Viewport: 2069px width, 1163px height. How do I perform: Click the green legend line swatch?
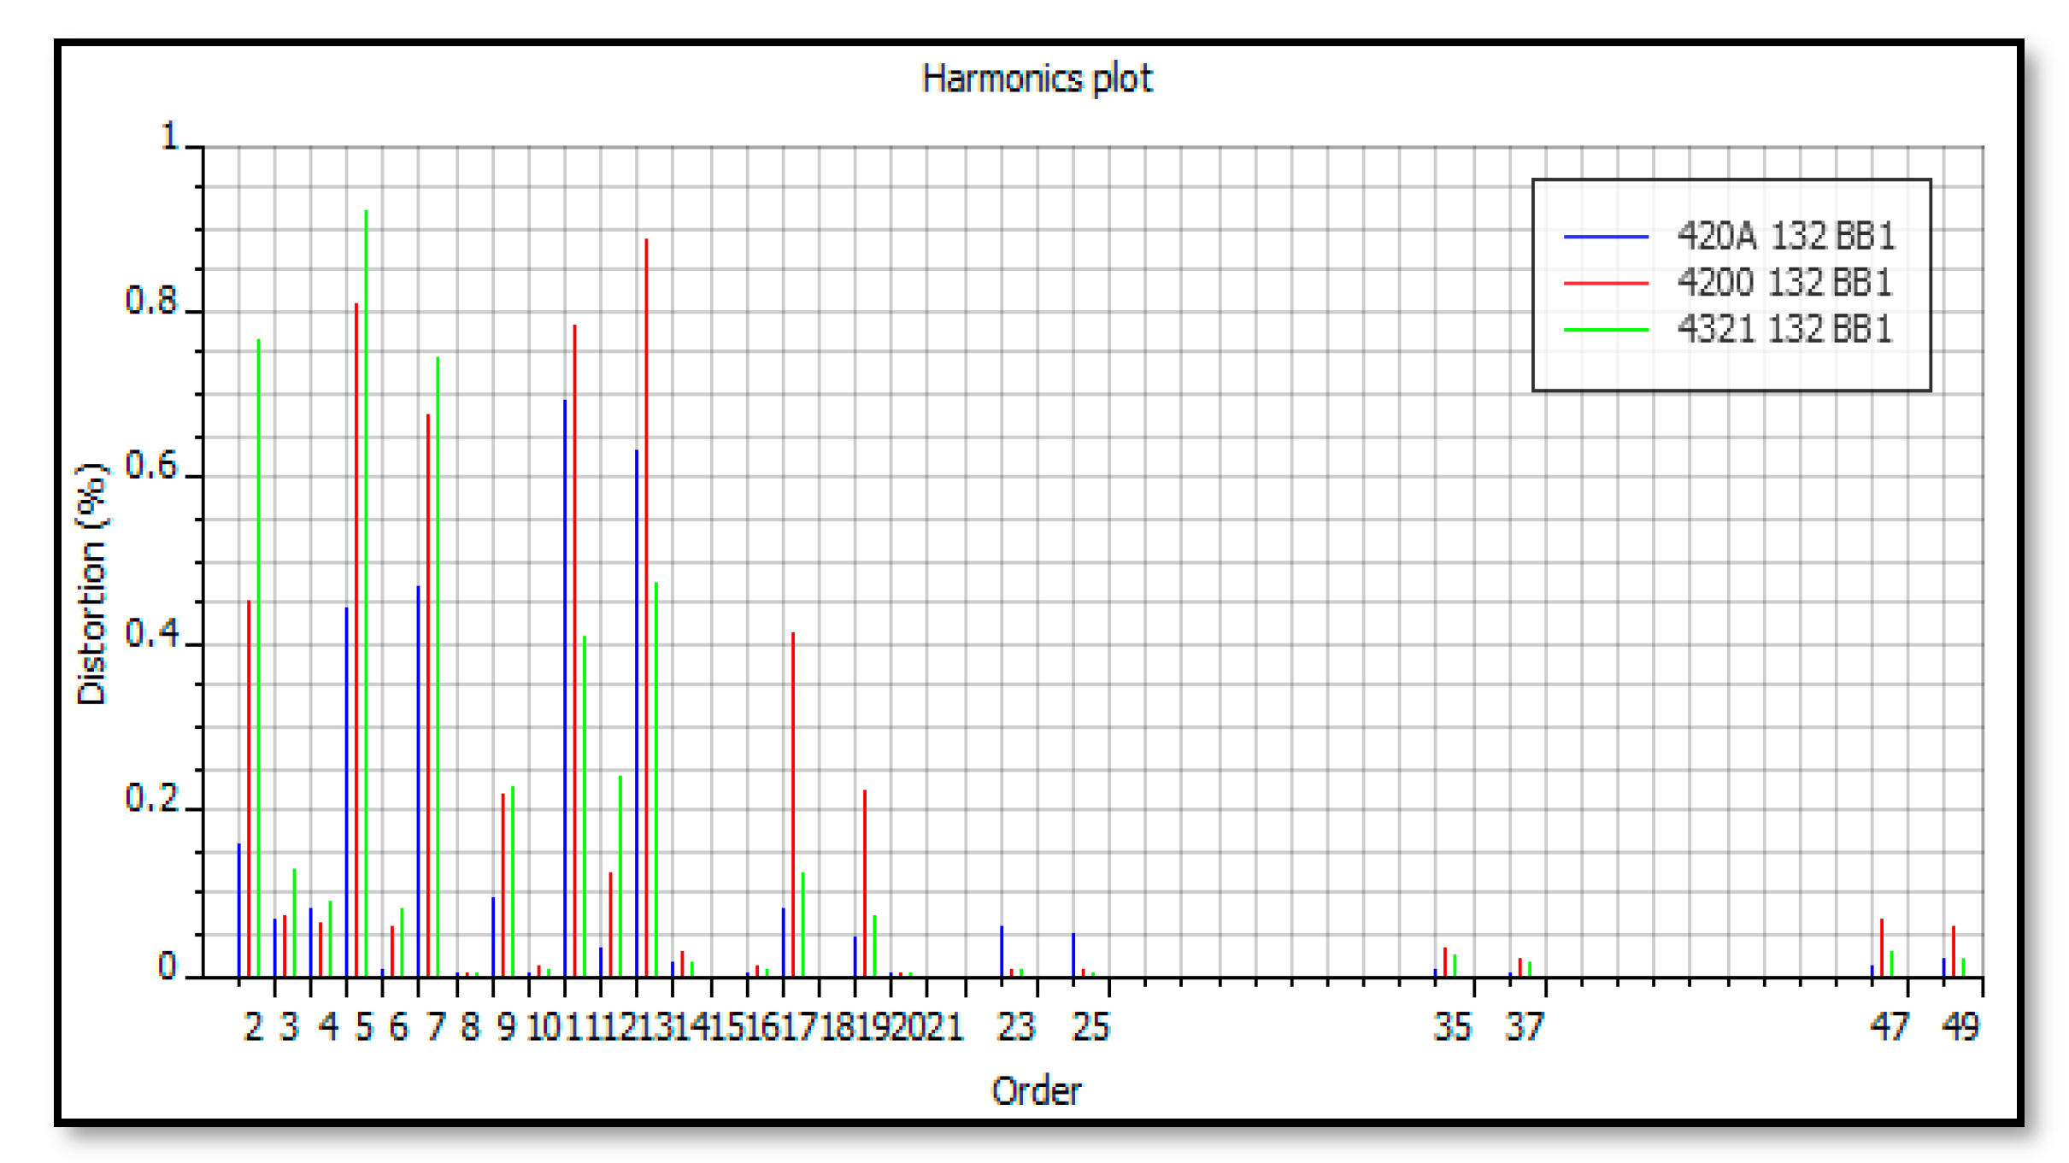pyautogui.click(x=1605, y=329)
